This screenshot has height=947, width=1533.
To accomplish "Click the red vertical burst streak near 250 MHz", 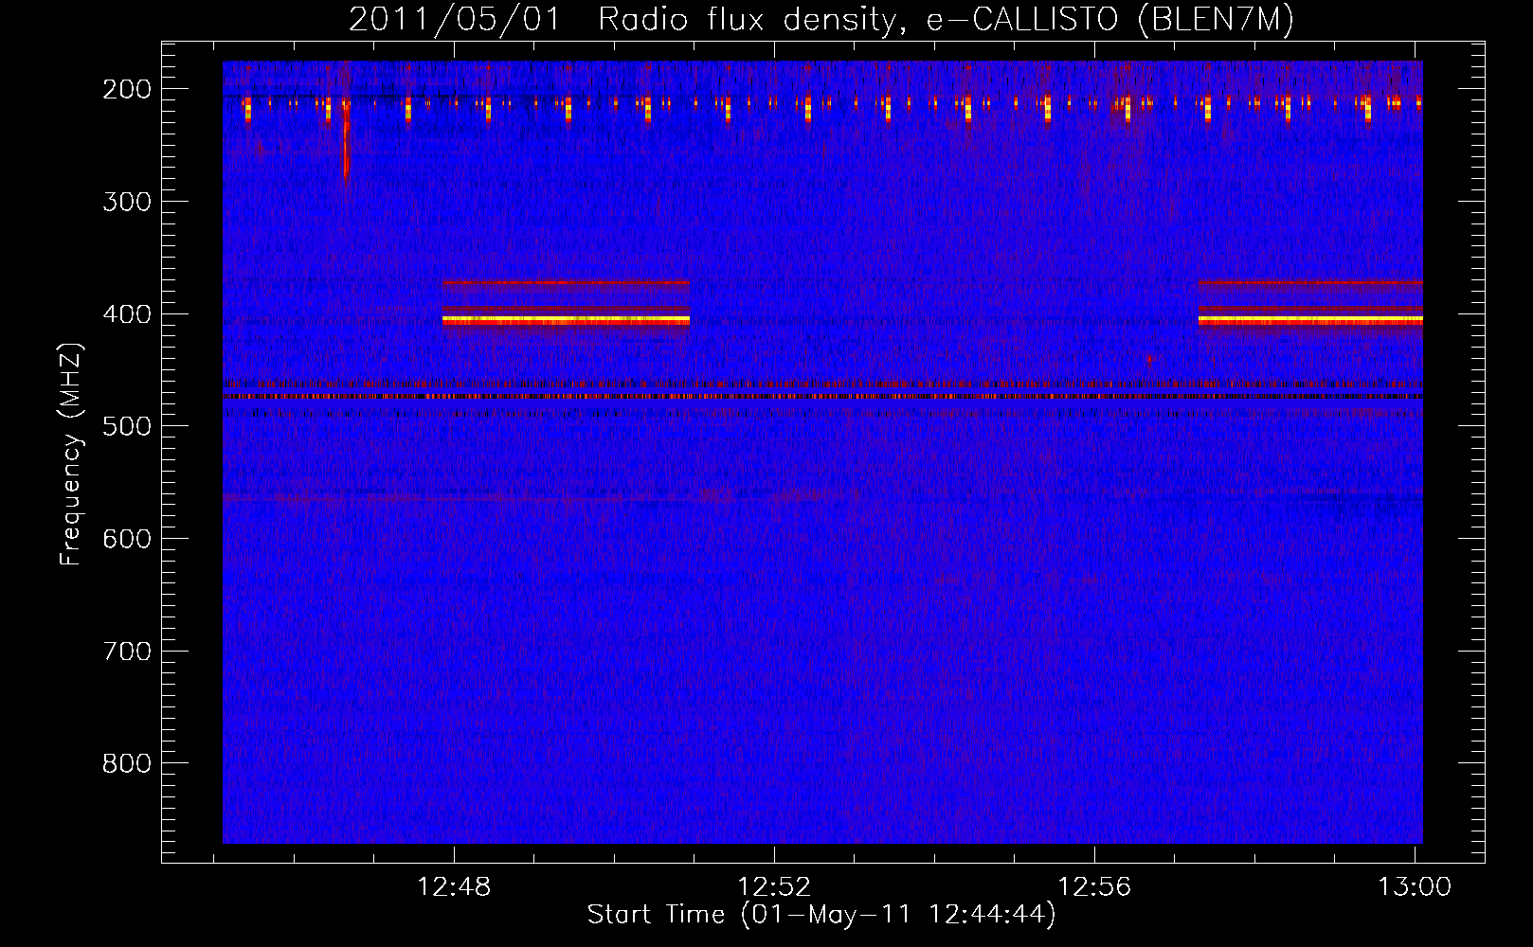I will pyautogui.click(x=346, y=142).
